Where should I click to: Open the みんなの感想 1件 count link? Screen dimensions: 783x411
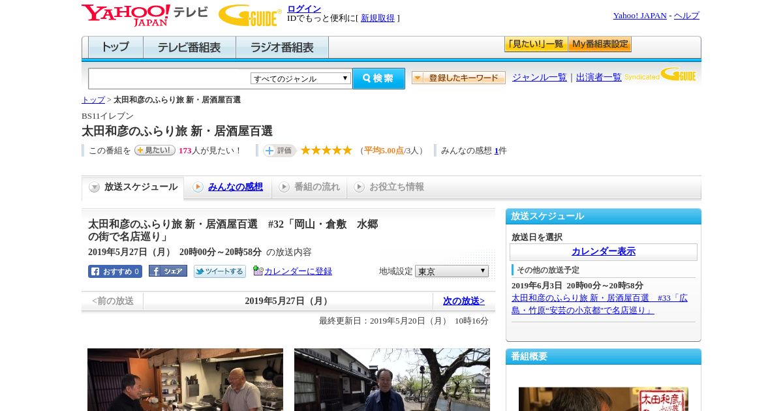497,151
